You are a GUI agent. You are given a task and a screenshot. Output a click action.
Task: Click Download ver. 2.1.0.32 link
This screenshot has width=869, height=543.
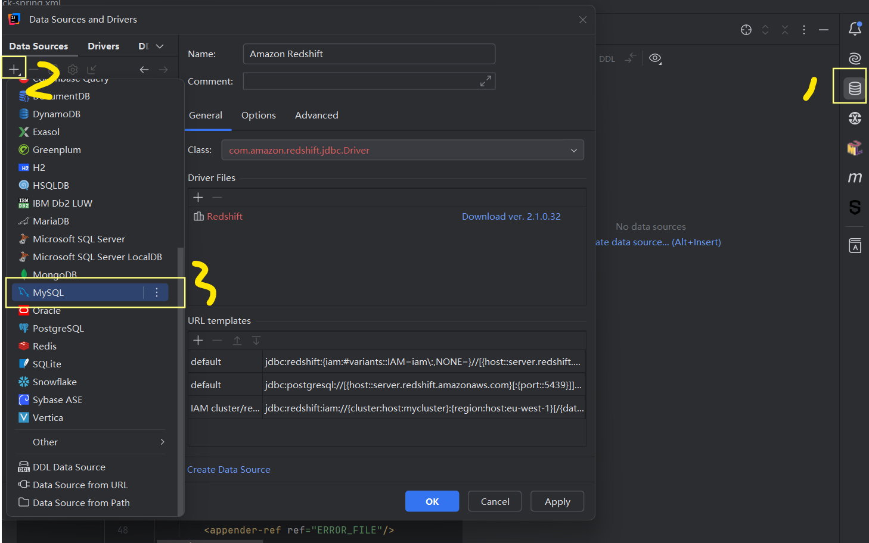tap(511, 216)
